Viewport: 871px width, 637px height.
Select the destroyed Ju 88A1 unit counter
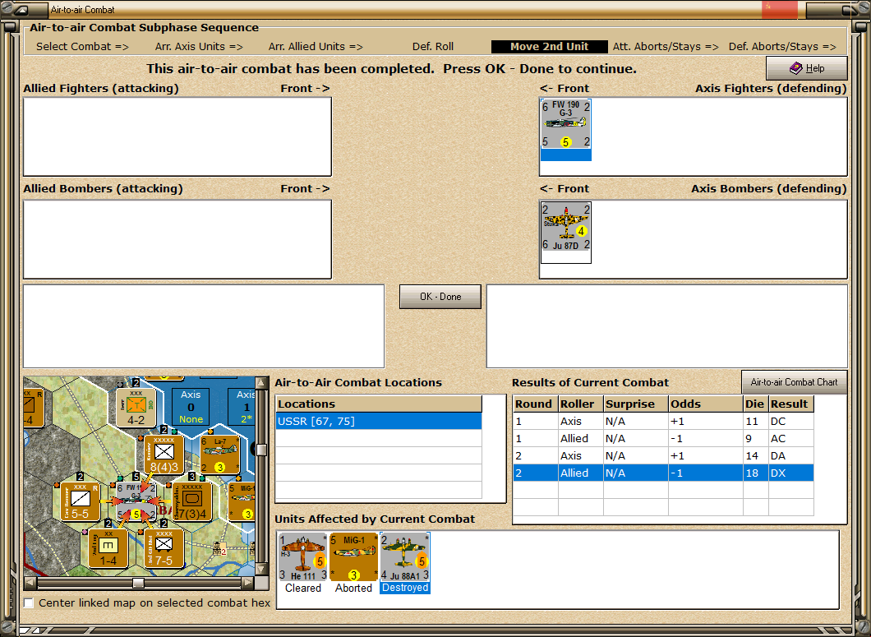click(x=405, y=557)
